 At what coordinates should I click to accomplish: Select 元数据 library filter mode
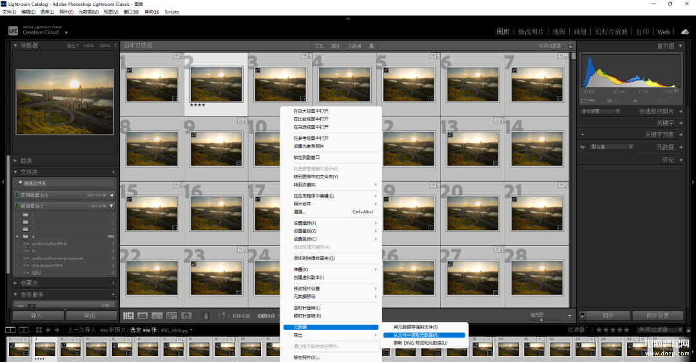[354, 46]
